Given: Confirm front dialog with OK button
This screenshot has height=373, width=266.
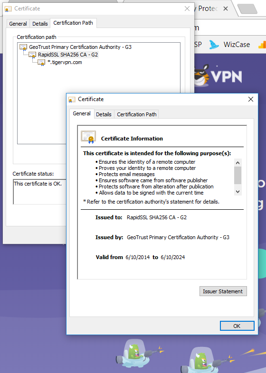Looking at the screenshot, I should (x=237, y=326).
